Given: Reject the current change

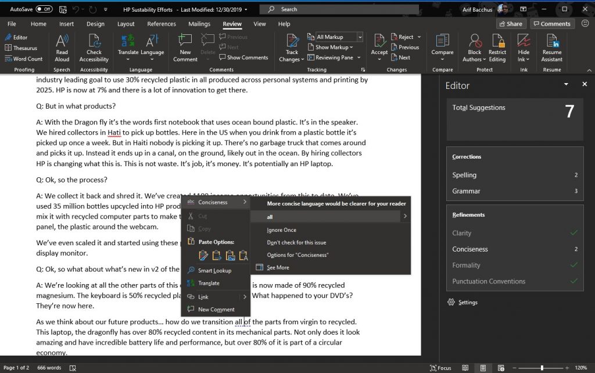Looking at the screenshot, I should [402, 37].
